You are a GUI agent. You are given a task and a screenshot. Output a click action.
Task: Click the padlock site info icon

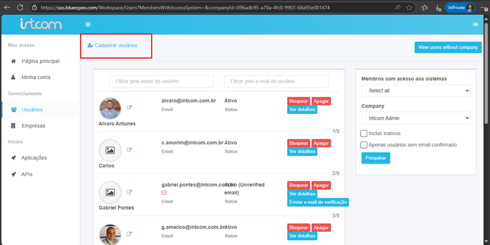[x=34, y=7]
